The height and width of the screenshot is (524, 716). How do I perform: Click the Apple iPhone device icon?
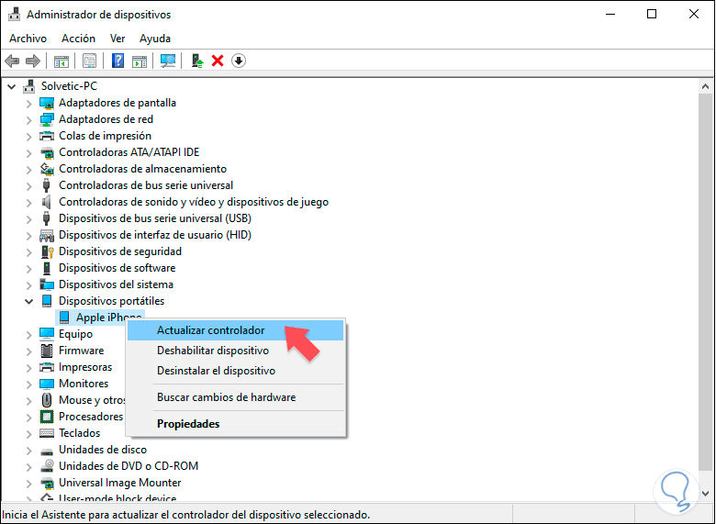coord(64,318)
